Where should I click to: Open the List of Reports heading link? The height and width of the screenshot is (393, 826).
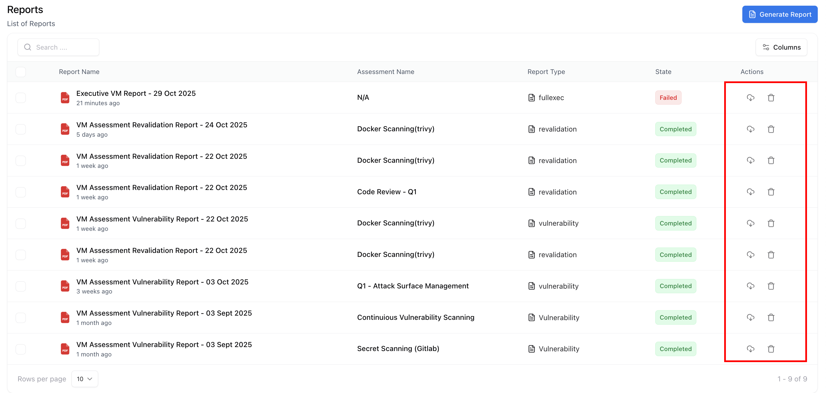(x=31, y=24)
